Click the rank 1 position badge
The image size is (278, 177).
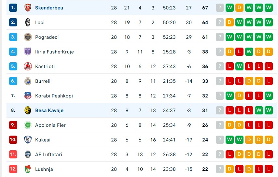pyautogui.click(x=13, y=8)
